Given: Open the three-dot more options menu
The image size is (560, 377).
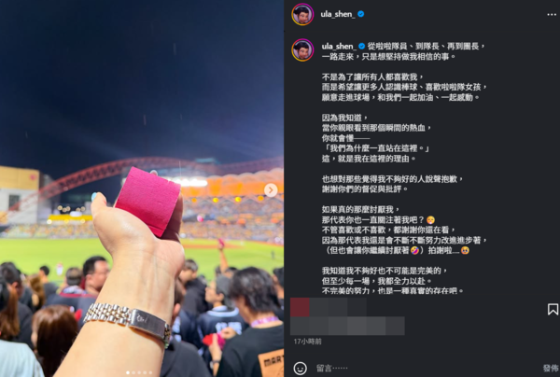Looking at the screenshot, I should (x=552, y=14).
